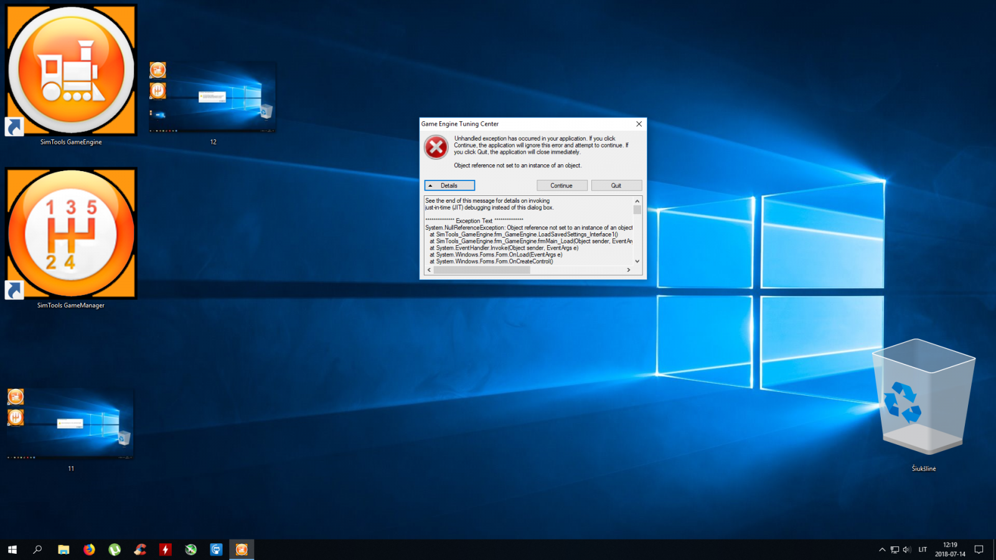
Task: Click the 'System.NullReferenceException' line in details
Action: point(529,228)
